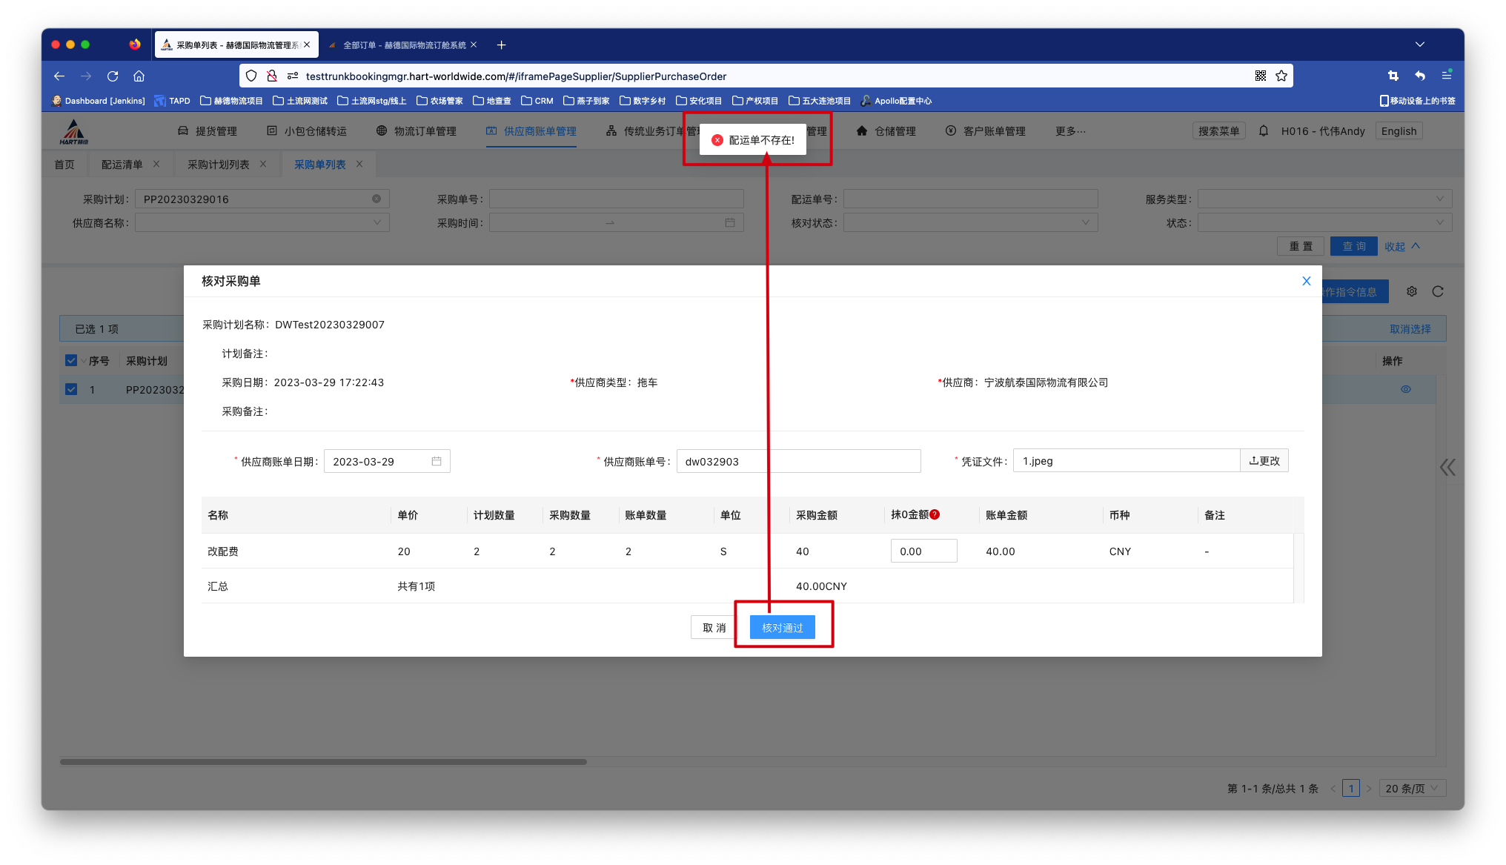Image resolution: width=1506 pixels, height=865 pixels.
Task: Expand the 供应商名称 dropdown
Action: point(262,222)
